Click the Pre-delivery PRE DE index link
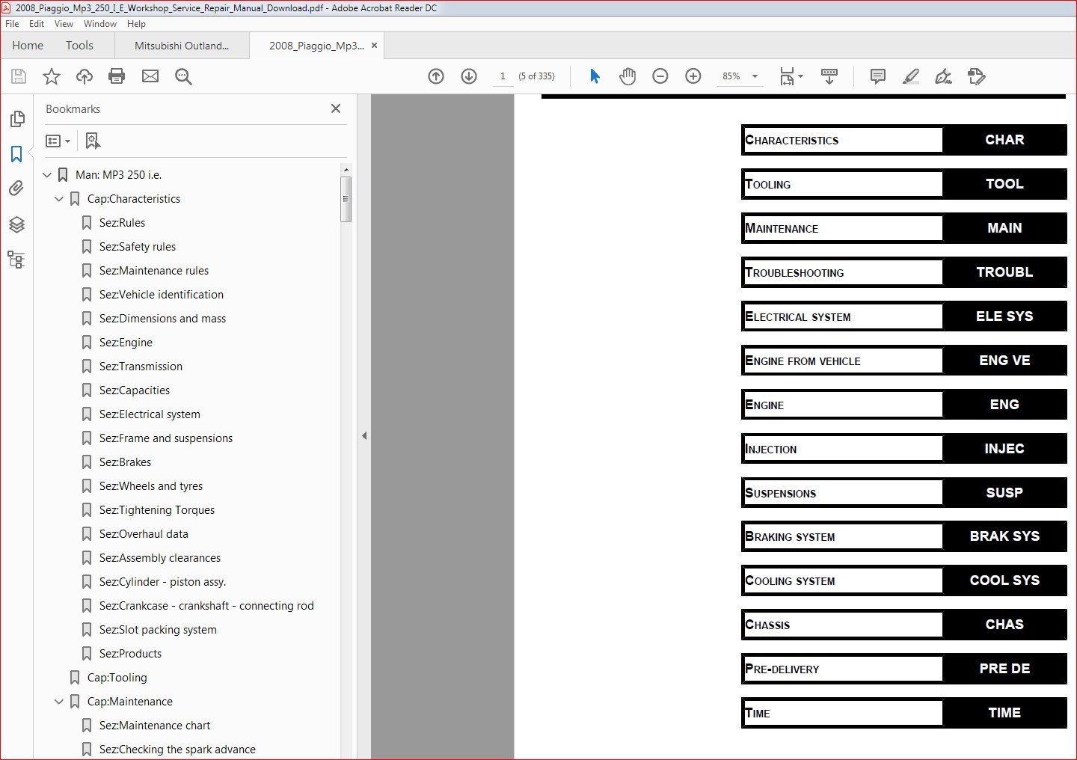The height and width of the screenshot is (760, 1077). (x=903, y=669)
